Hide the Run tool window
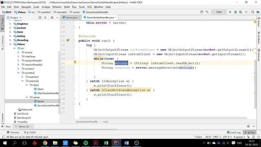 click(254, 126)
